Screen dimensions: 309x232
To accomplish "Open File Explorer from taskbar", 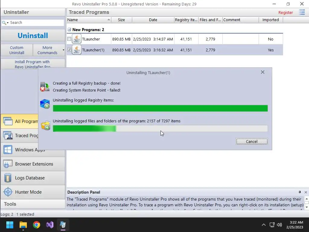I will (x=23, y=225).
